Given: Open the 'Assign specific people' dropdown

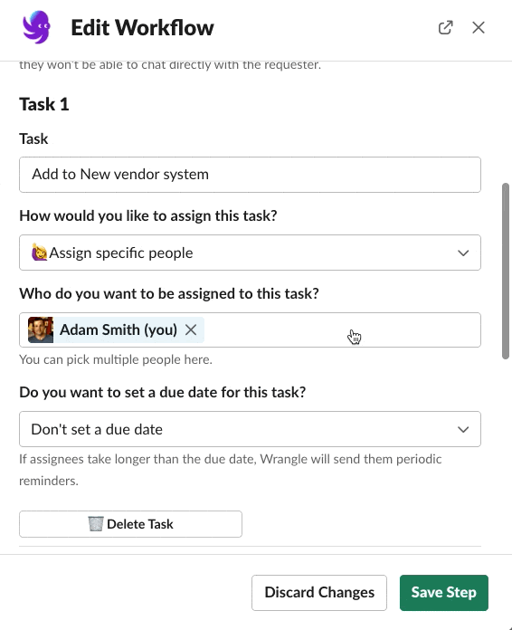Looking at the screenshot, I should coord(250,253).
